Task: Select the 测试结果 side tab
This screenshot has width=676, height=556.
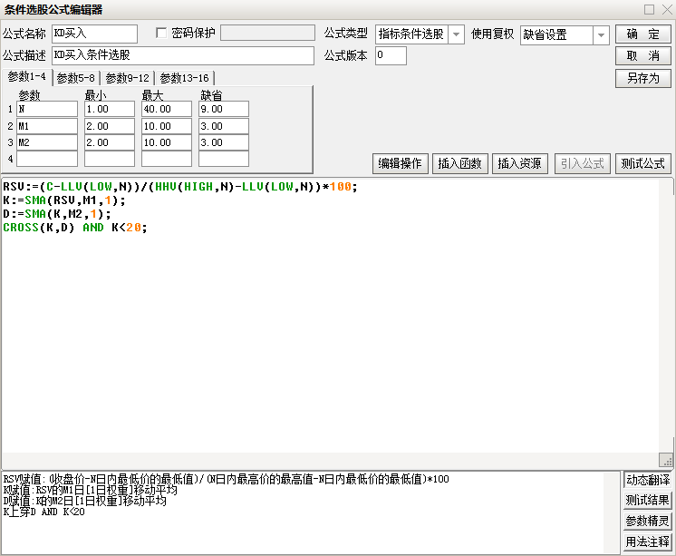Action: [648, 500]
